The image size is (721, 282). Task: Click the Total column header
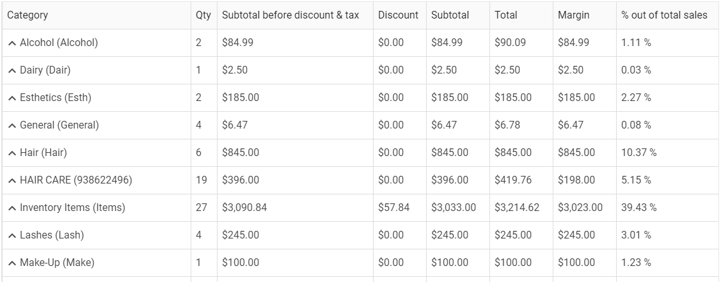[x=506, y=15]
